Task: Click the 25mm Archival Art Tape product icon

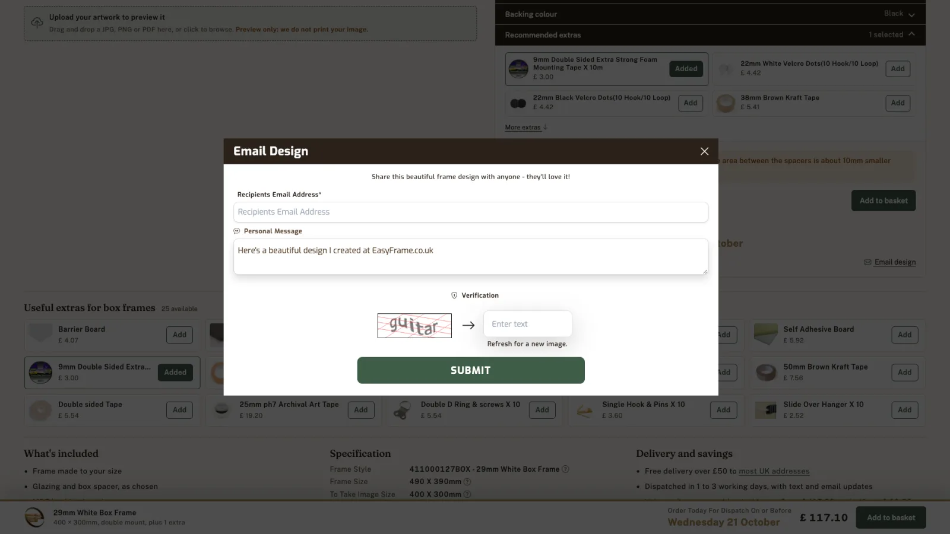Action: pos(221,410)
